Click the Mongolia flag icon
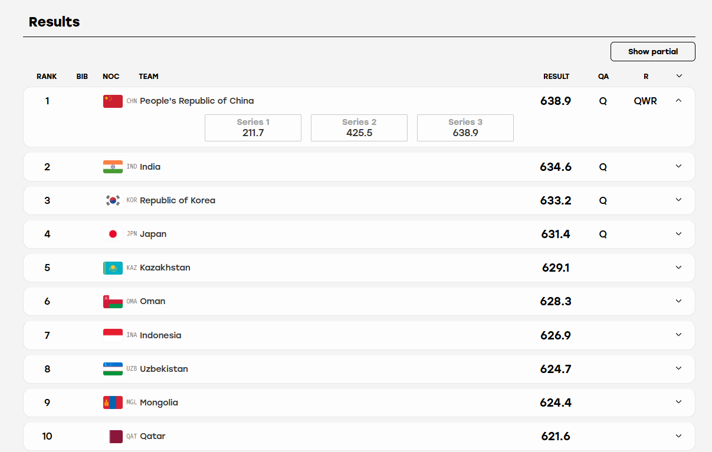The height and width of the screenshot is (452, 712). pyautogui.click(x=113, y=402)
